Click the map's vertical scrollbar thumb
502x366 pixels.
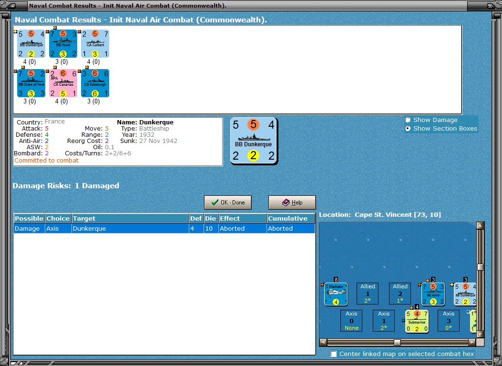click(480, 267)
